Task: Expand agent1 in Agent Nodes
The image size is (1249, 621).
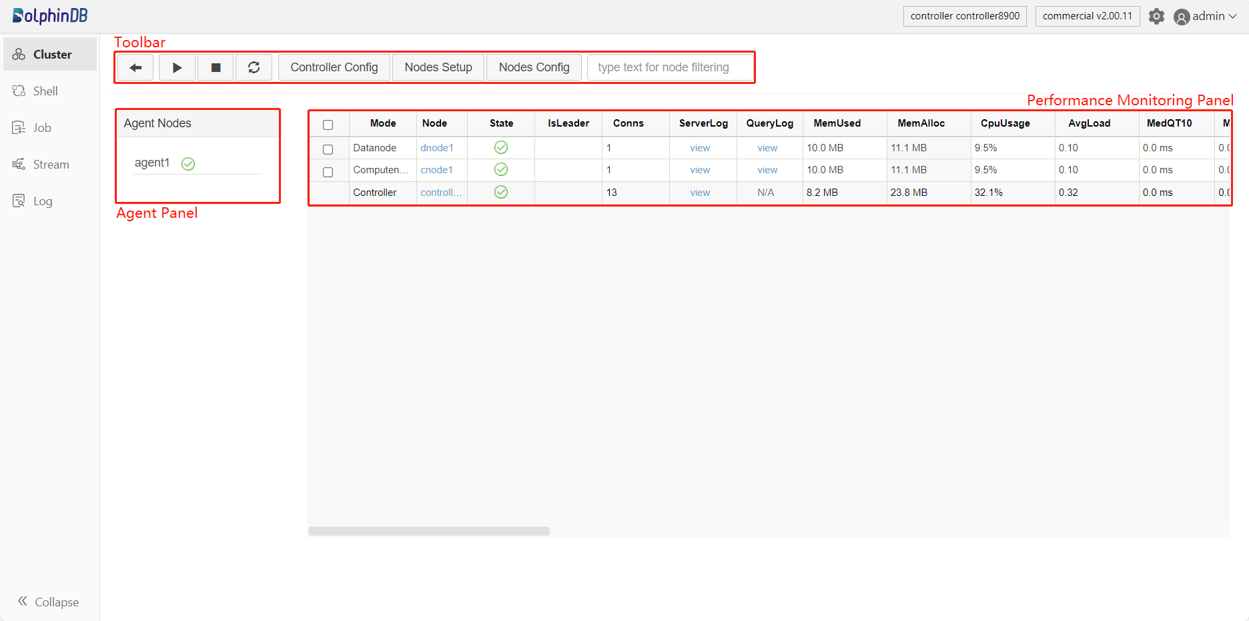Action: pos(152,163)
